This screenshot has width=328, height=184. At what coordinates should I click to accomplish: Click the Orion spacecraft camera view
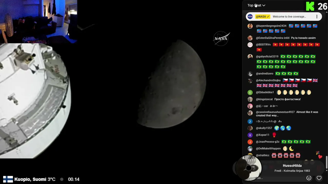click(x=35, y=101)
